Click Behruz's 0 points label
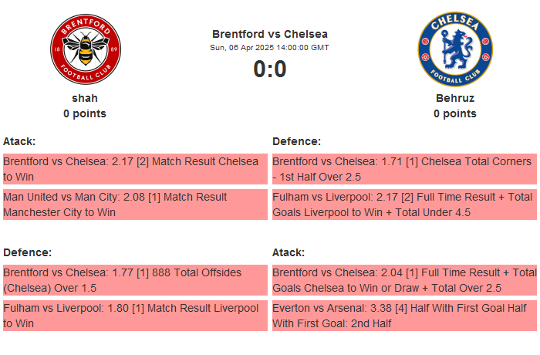This screenshot has width=540, height=355. [x=454, y=113]
